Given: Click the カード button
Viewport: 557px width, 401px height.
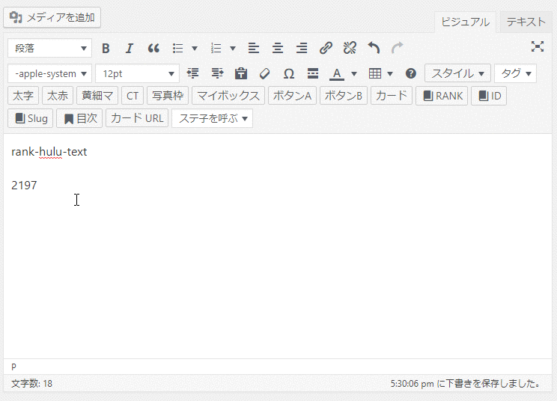Looking at the screenshot, I should pos(392,96).
